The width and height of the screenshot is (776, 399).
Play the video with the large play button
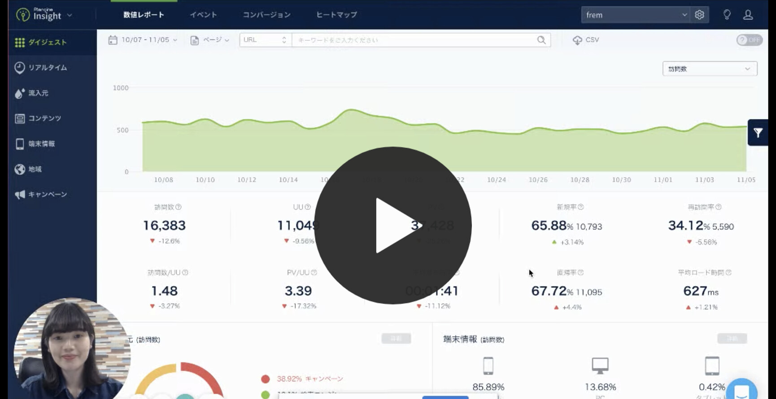(392, 226)
